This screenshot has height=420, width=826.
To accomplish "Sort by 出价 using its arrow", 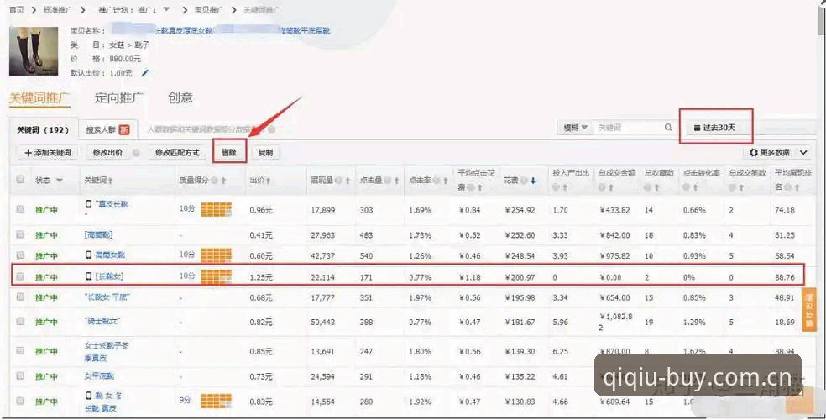I will click(268, 181).
